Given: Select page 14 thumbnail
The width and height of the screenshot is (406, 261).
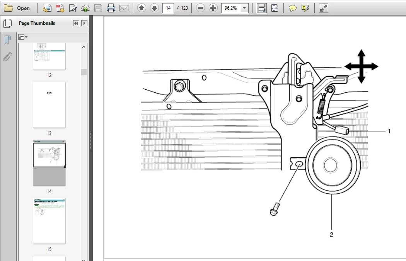Looking at the screenshot, I should pos(49,163).
